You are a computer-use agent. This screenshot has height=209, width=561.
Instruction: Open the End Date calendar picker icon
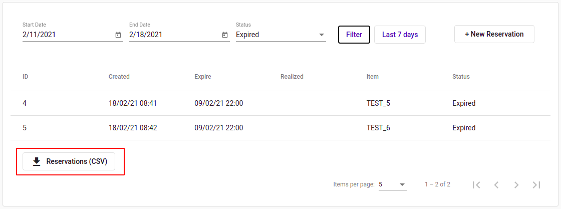[x=225, y=35]
